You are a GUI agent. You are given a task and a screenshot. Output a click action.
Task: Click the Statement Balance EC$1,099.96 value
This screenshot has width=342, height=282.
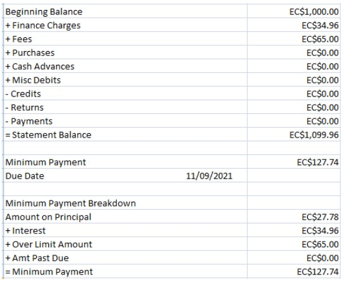pos(314,135)
